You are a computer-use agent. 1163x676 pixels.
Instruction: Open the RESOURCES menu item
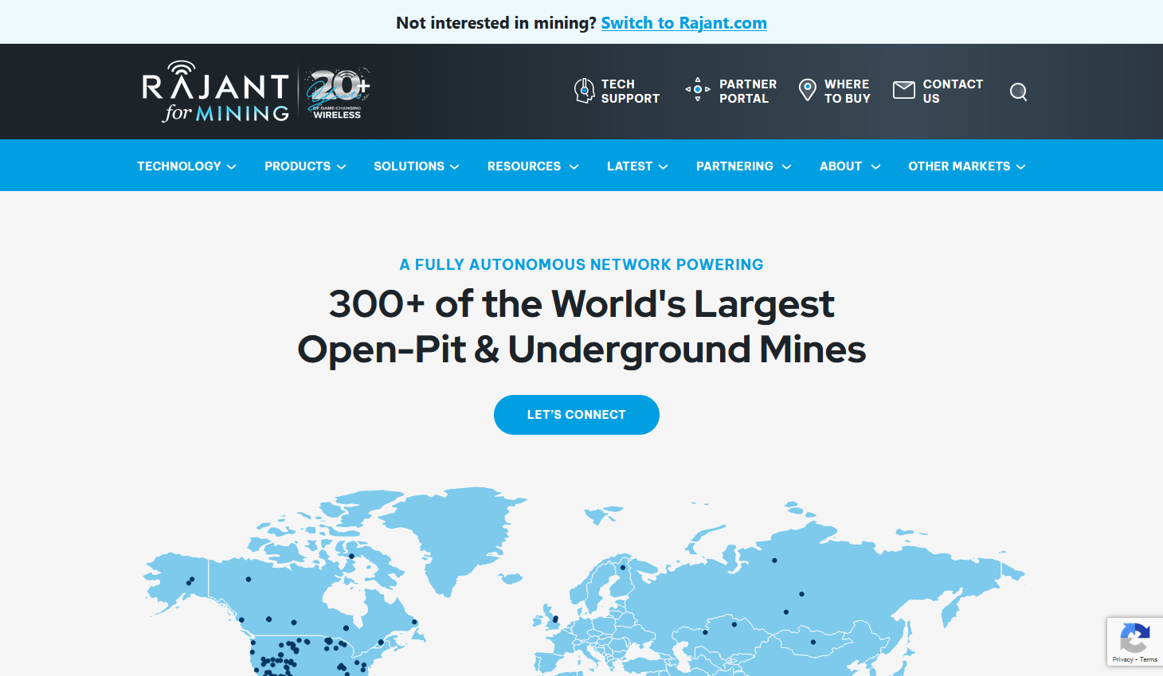tap(524, 166)
